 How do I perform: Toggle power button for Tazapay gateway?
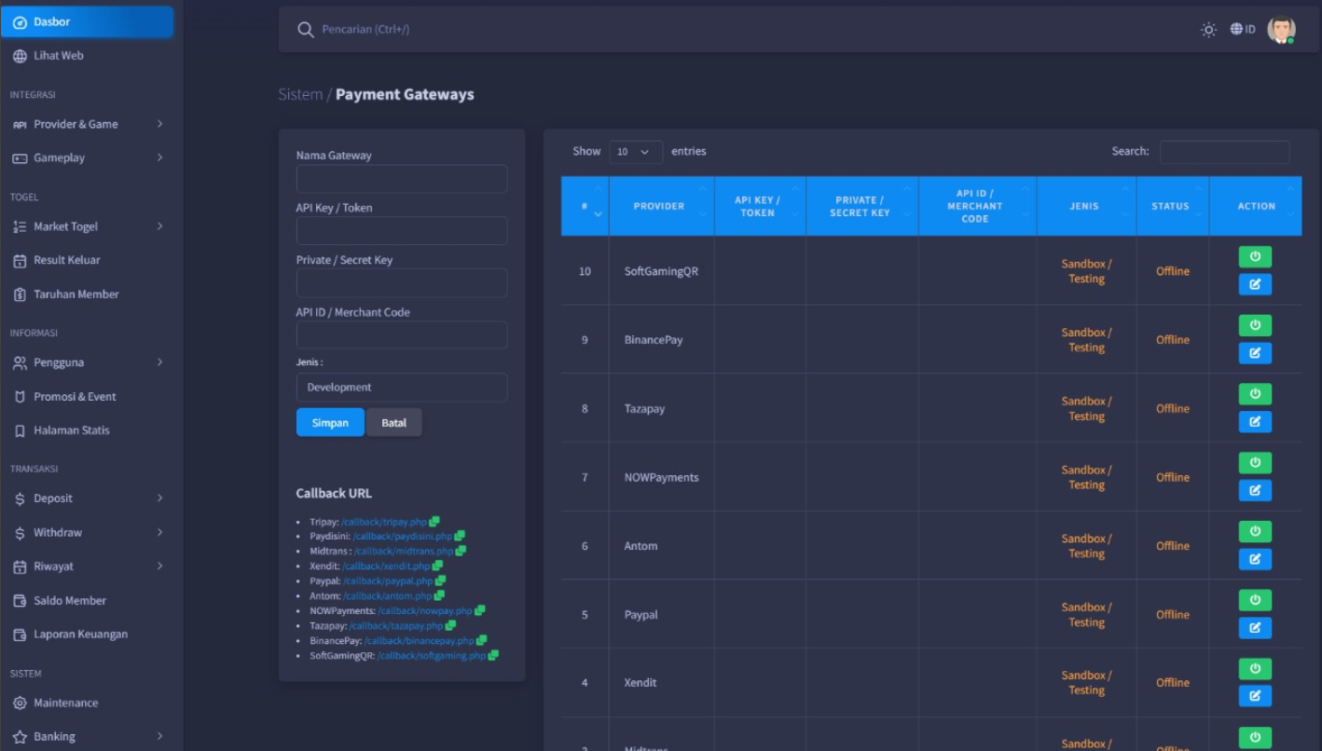pyautogui.click(x=1255, y=394)
